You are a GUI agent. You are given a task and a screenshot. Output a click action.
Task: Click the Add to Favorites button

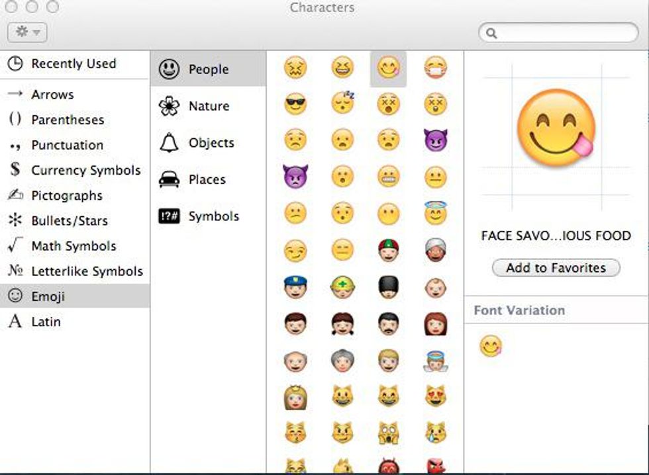tap(556, 268)
